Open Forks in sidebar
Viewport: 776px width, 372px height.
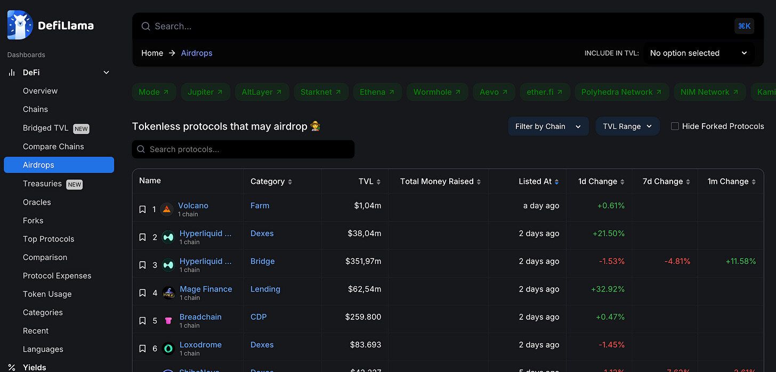coord(33,221)
